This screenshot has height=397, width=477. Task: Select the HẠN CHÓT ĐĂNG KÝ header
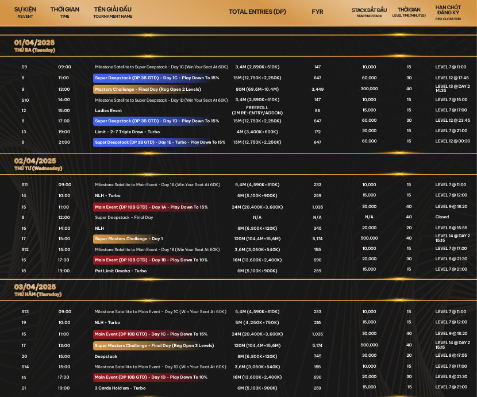(x=448, y=13)
